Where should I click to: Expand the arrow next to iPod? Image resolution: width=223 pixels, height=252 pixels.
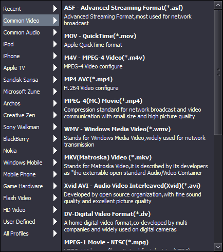coord(55,44)
